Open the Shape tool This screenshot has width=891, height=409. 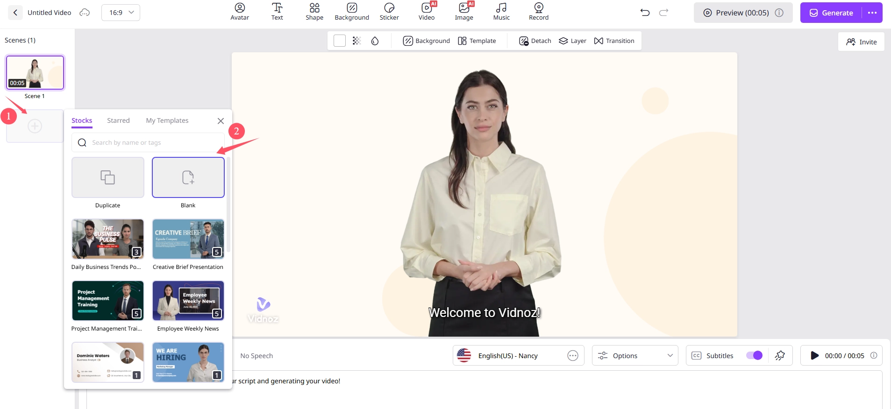[314, 12]
